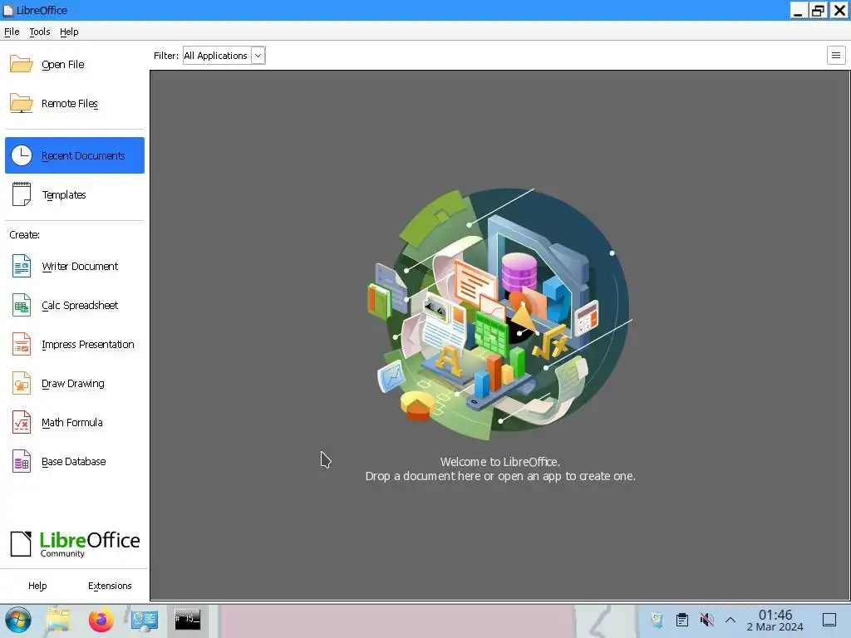
Task: Click the taskbar clock showing 01:46
Action: point(775,620)
